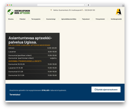Click the browser reload icon
130x110 pixels.
point(84,5)
